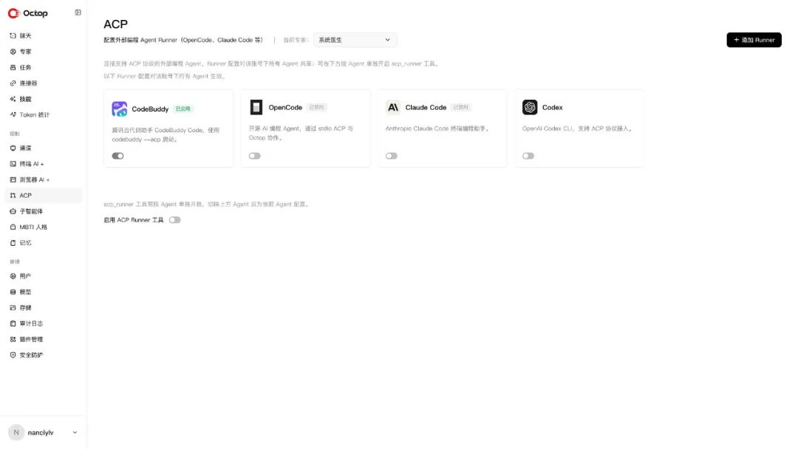Expand the nancylv account menu chevron
This screenshot has width=798, height=449.
click(75, 433)
